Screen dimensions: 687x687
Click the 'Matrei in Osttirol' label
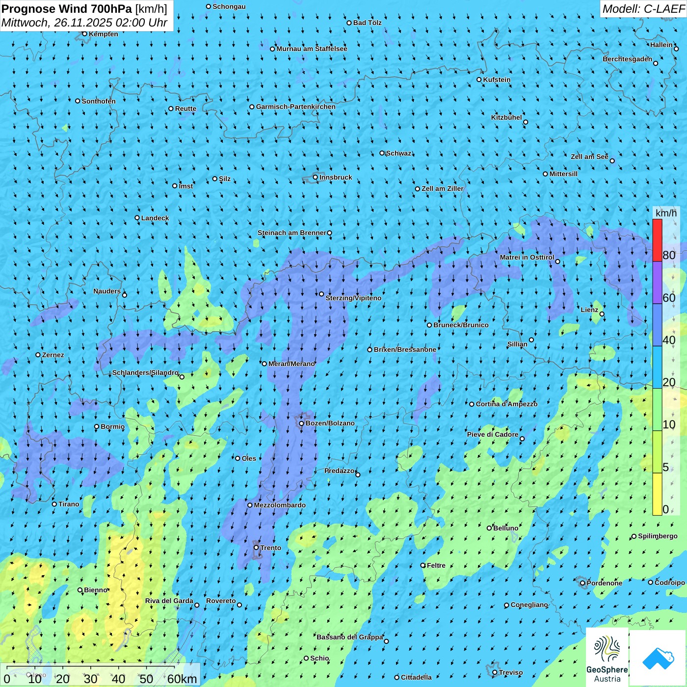coord(527,257)
